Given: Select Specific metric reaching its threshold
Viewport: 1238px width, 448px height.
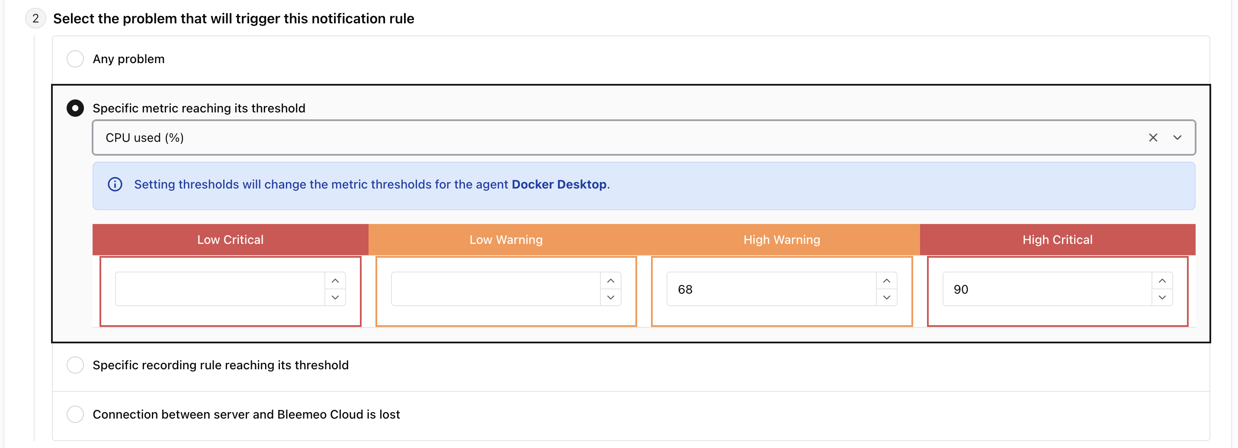Looking at the screenshot, I should click(x=75, y=108).
